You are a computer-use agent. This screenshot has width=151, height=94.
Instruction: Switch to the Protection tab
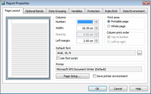point(94,11)
